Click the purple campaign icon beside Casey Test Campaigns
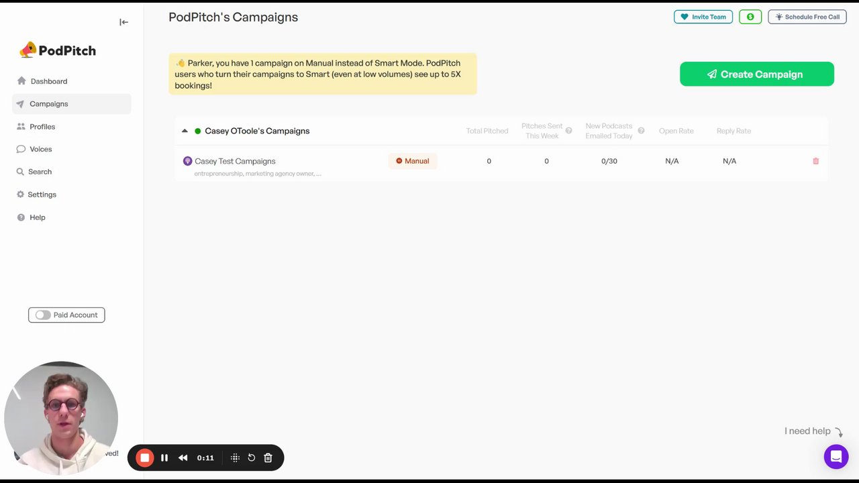 187,161
